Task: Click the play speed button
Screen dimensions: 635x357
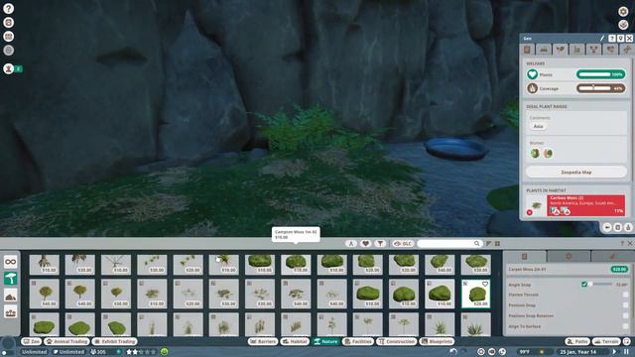Action: pyautogui.click(x=614, y=351)
